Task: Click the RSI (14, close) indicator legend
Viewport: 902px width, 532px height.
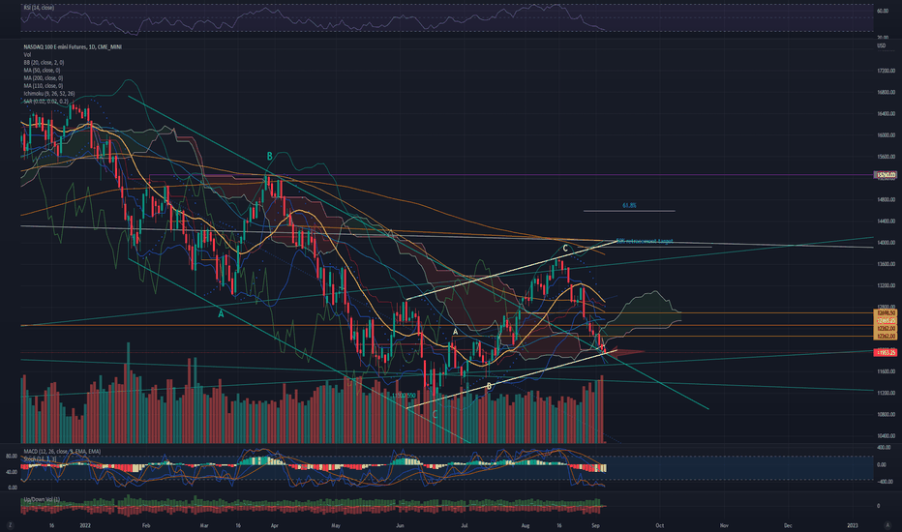Action: 39,8
